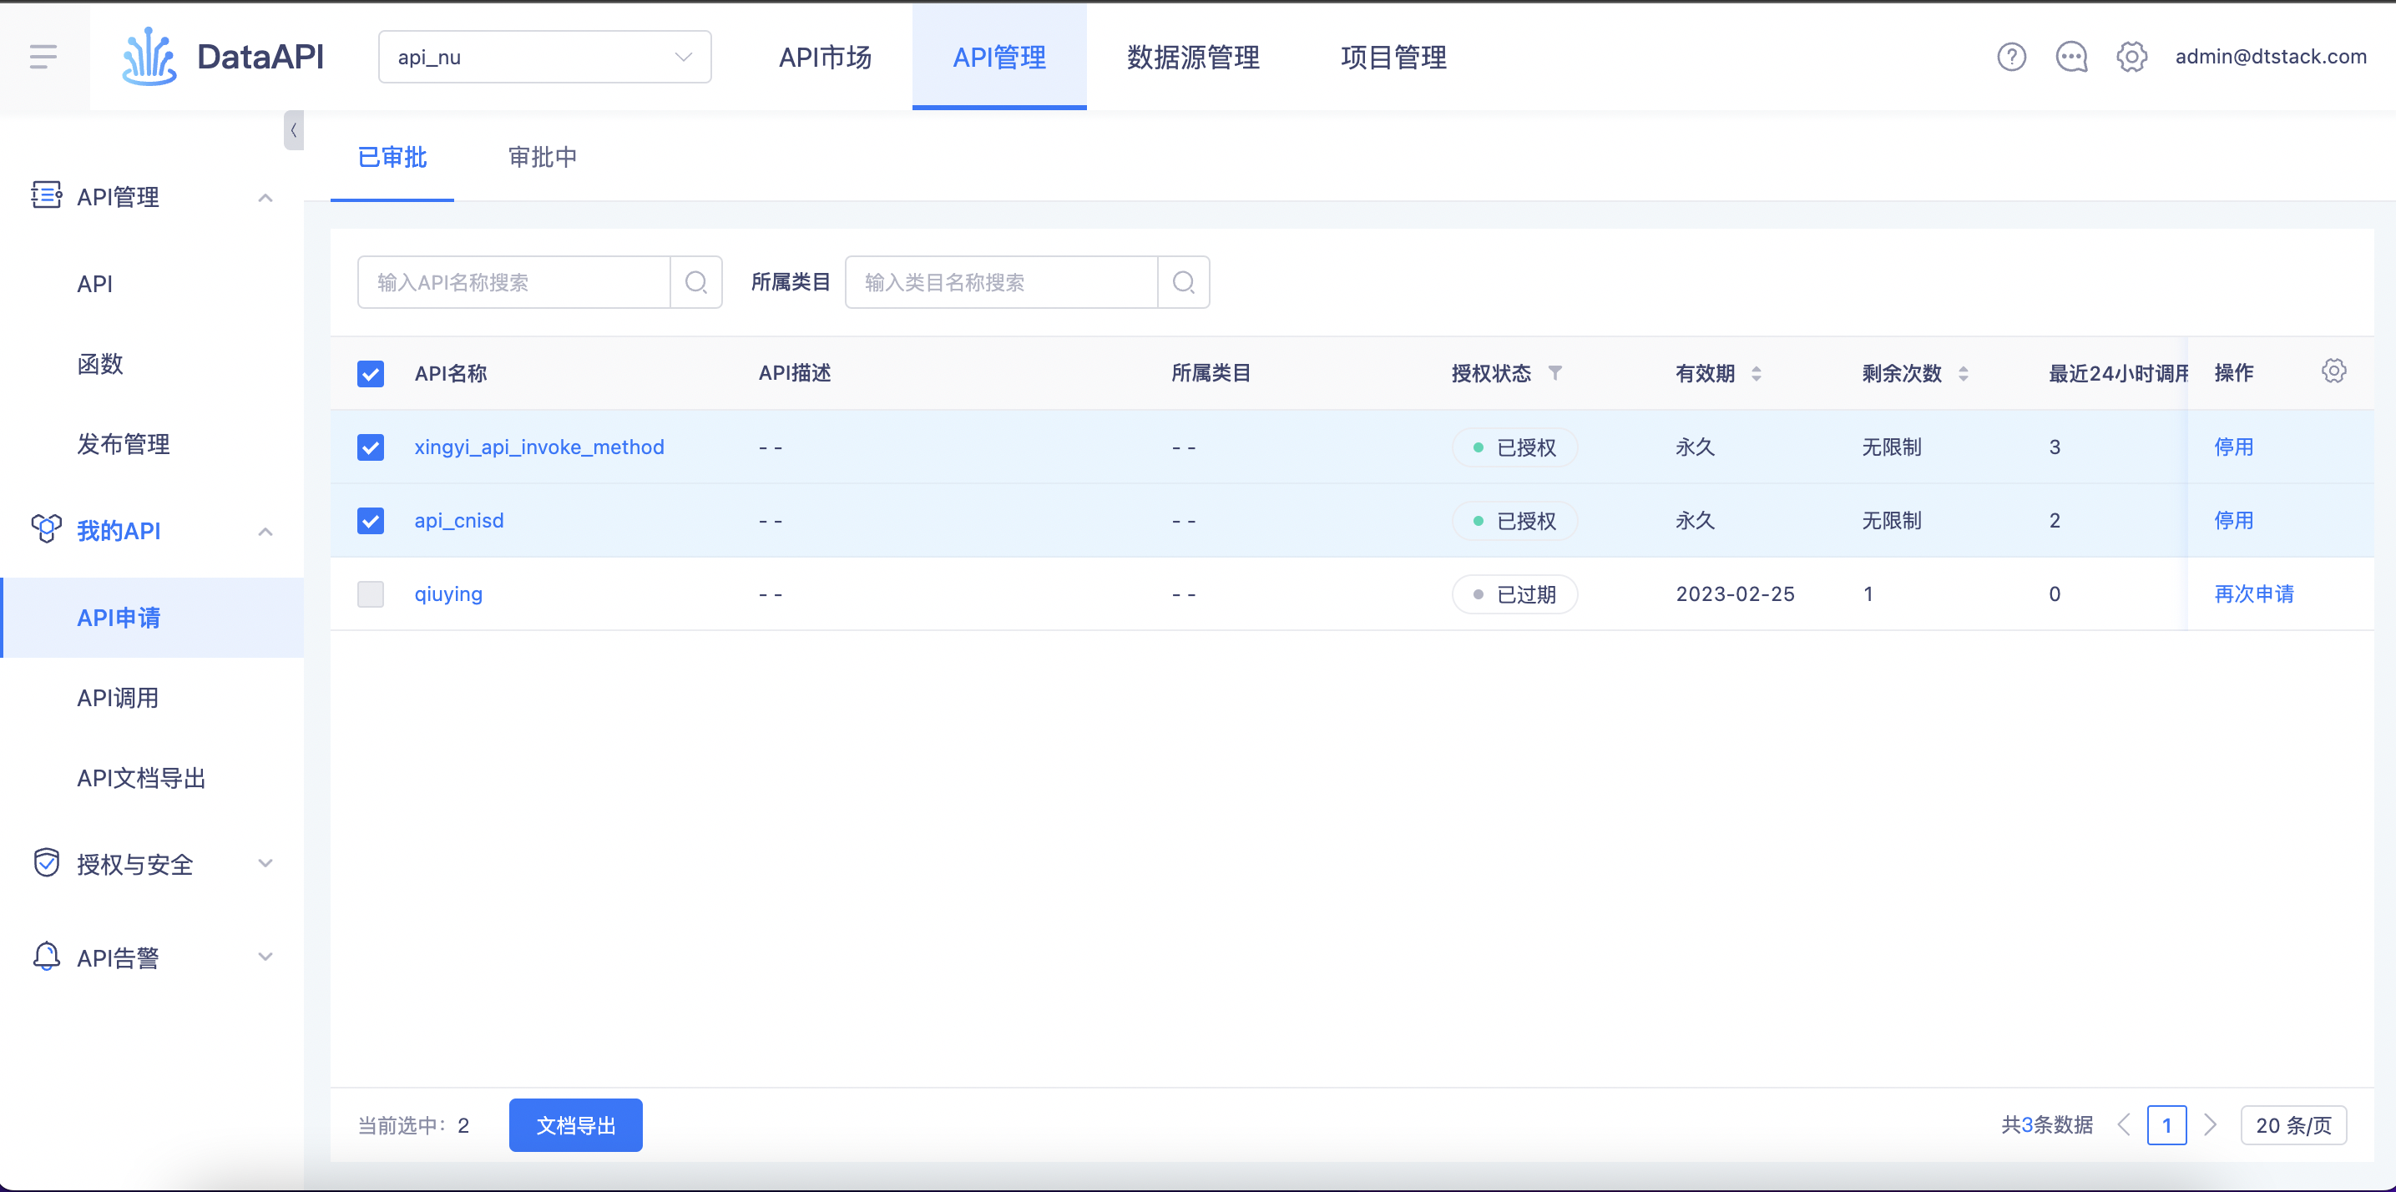Open the API sidebar item

pyautogui.click(x=95, y=284)
